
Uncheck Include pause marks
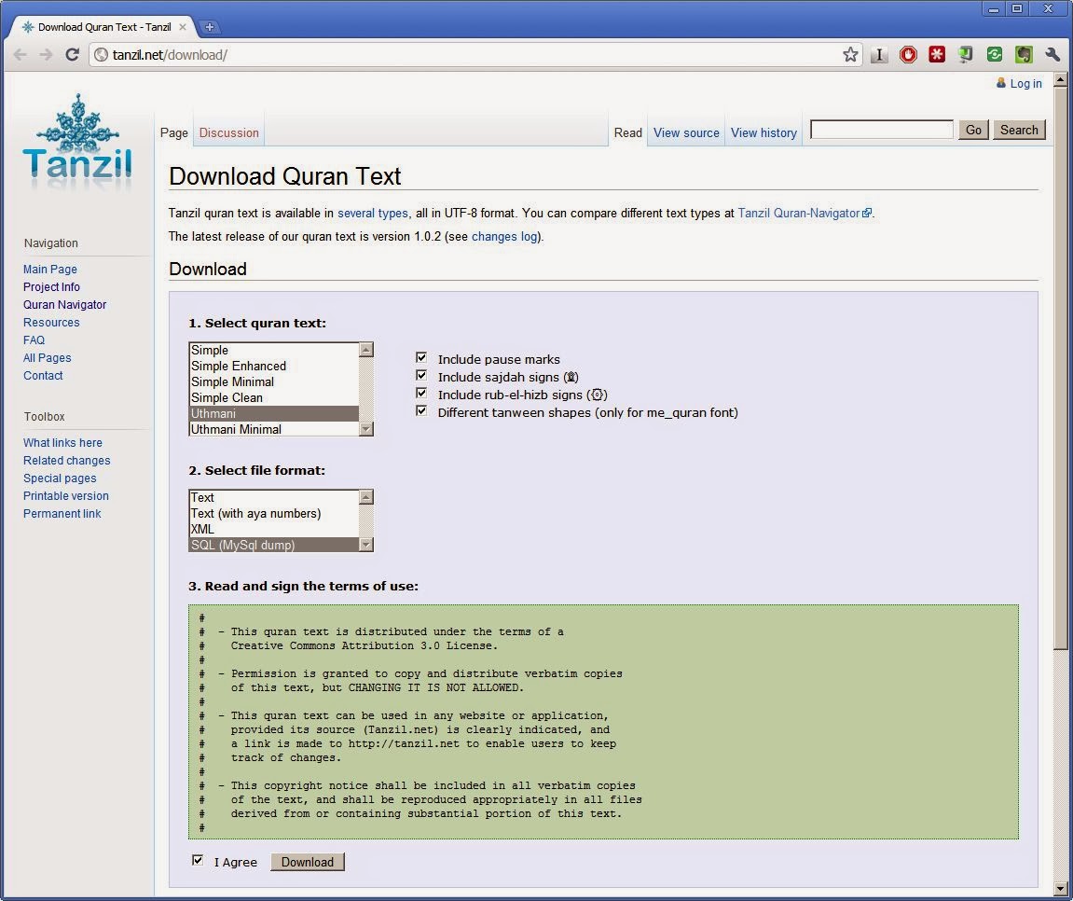point(421,357)
